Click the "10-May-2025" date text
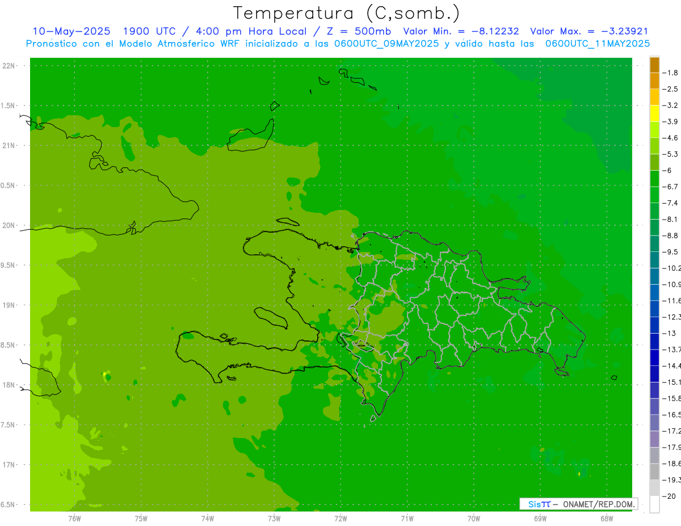Screen dimensions: 681x526 coord(72,31)
